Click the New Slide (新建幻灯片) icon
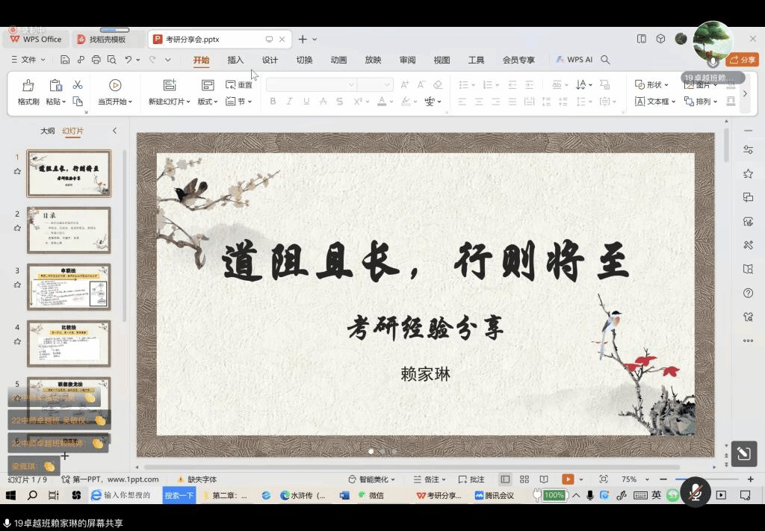765x531 pixels. point(170,85)
